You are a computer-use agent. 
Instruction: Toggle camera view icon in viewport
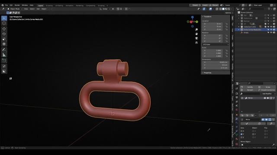(196, 38)
